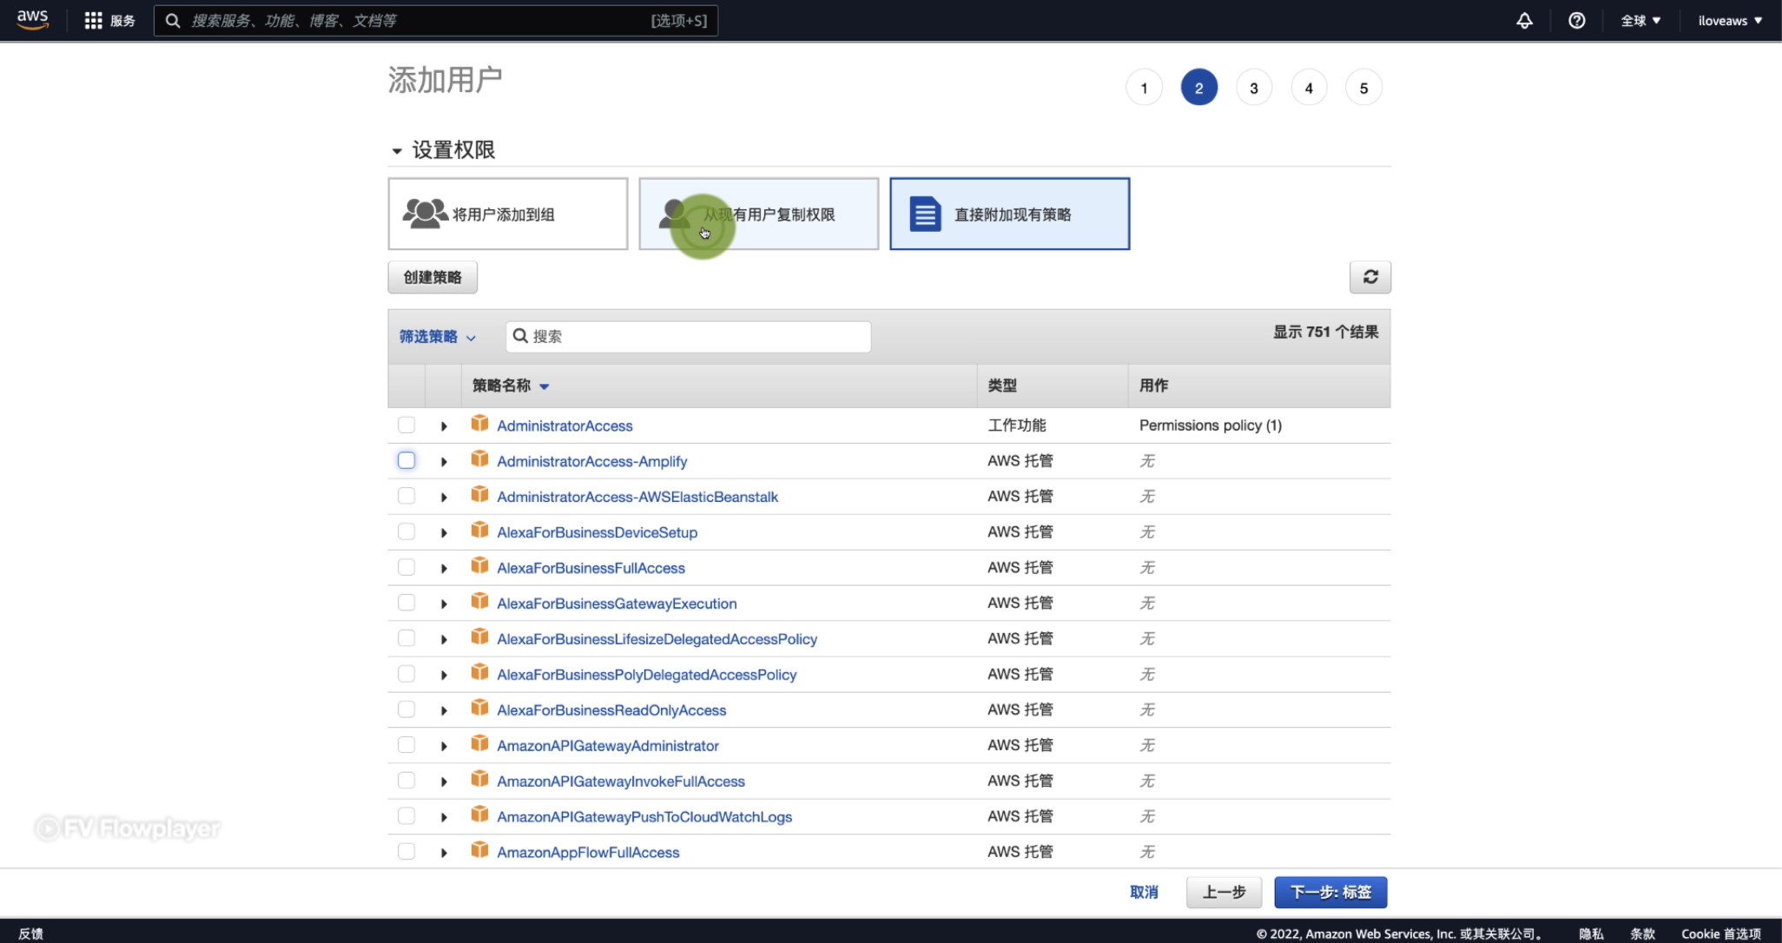Select 从现有用户复制权限 option

click(759, 214)
